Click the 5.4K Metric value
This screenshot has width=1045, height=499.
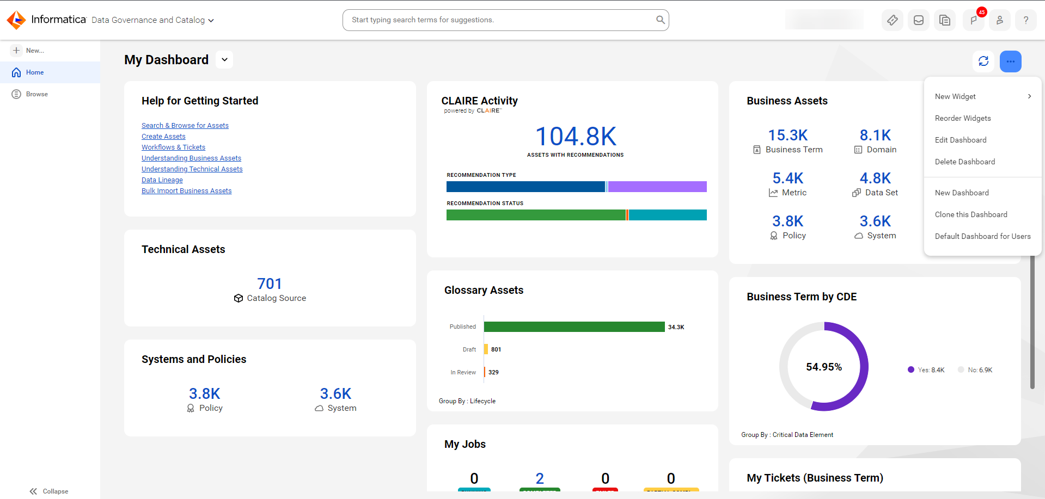(x=788, y=178)
